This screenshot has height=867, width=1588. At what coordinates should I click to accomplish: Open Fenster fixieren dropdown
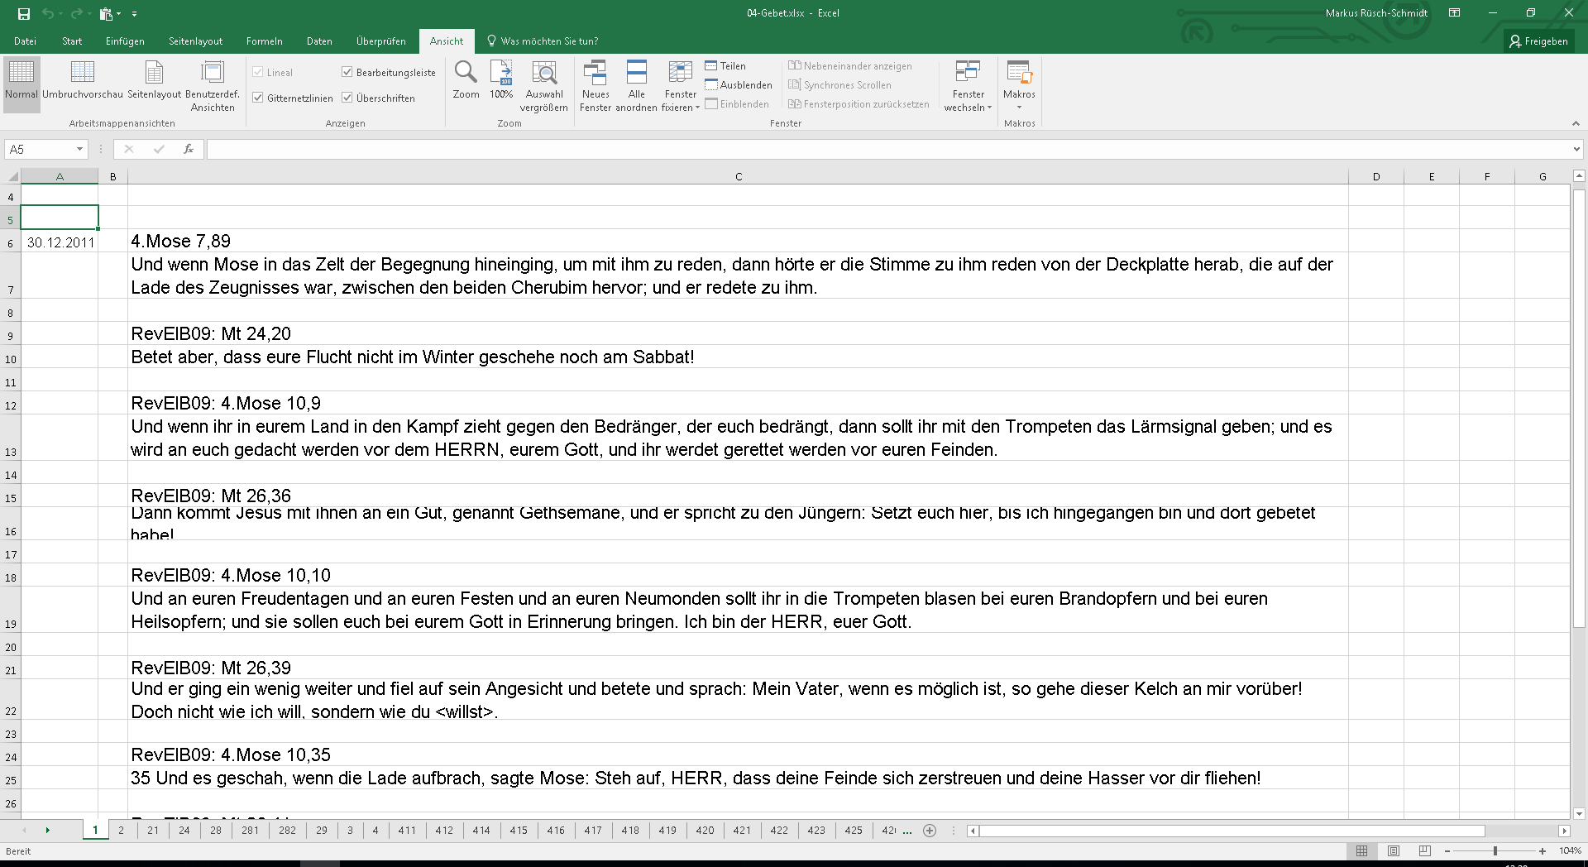[x=681, y=86]
